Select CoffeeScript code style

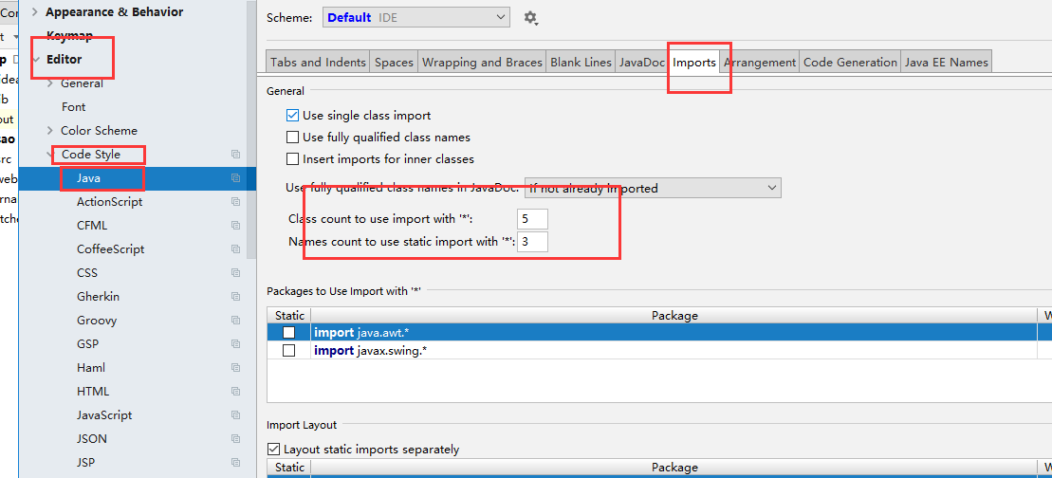coord(111,249)
